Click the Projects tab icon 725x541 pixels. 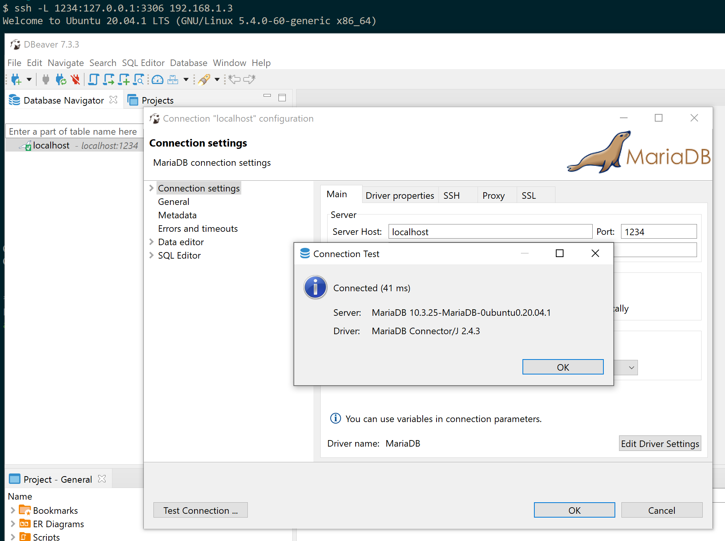[133, 100]
